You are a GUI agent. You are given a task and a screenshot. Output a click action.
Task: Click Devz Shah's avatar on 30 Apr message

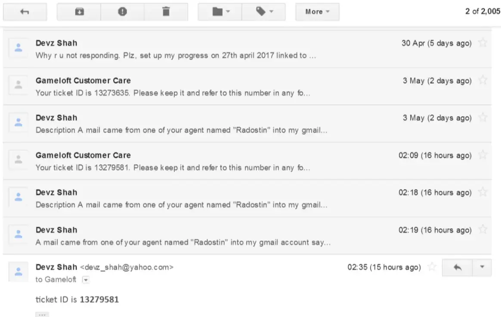[19, 49]
